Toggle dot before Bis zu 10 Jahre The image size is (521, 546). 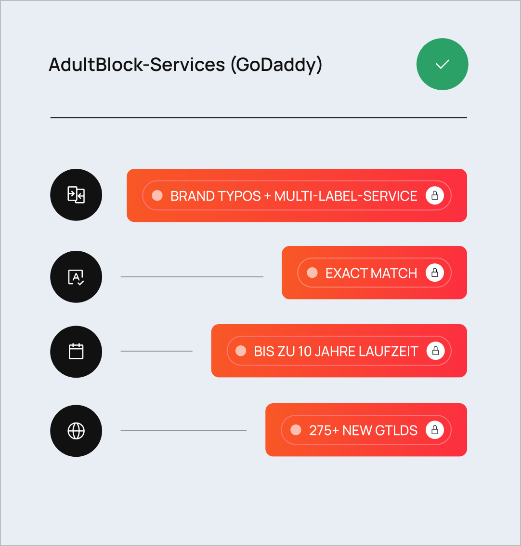[241, 351]
